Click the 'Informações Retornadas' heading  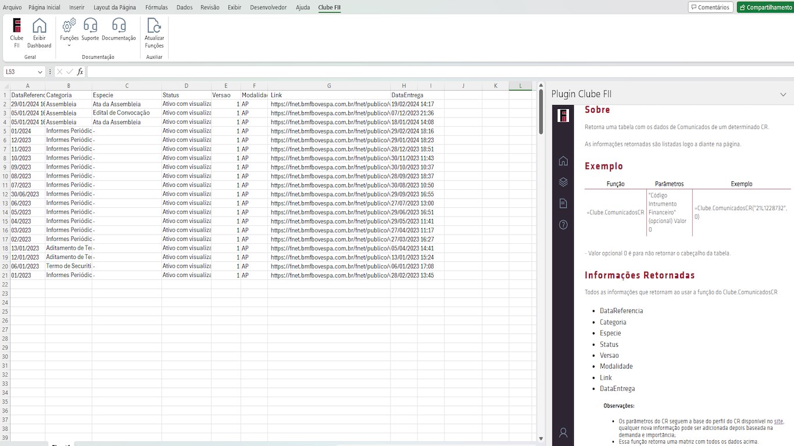(x=639, y=275)
